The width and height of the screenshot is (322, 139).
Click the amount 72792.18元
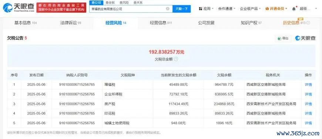[x=178, y=94]
